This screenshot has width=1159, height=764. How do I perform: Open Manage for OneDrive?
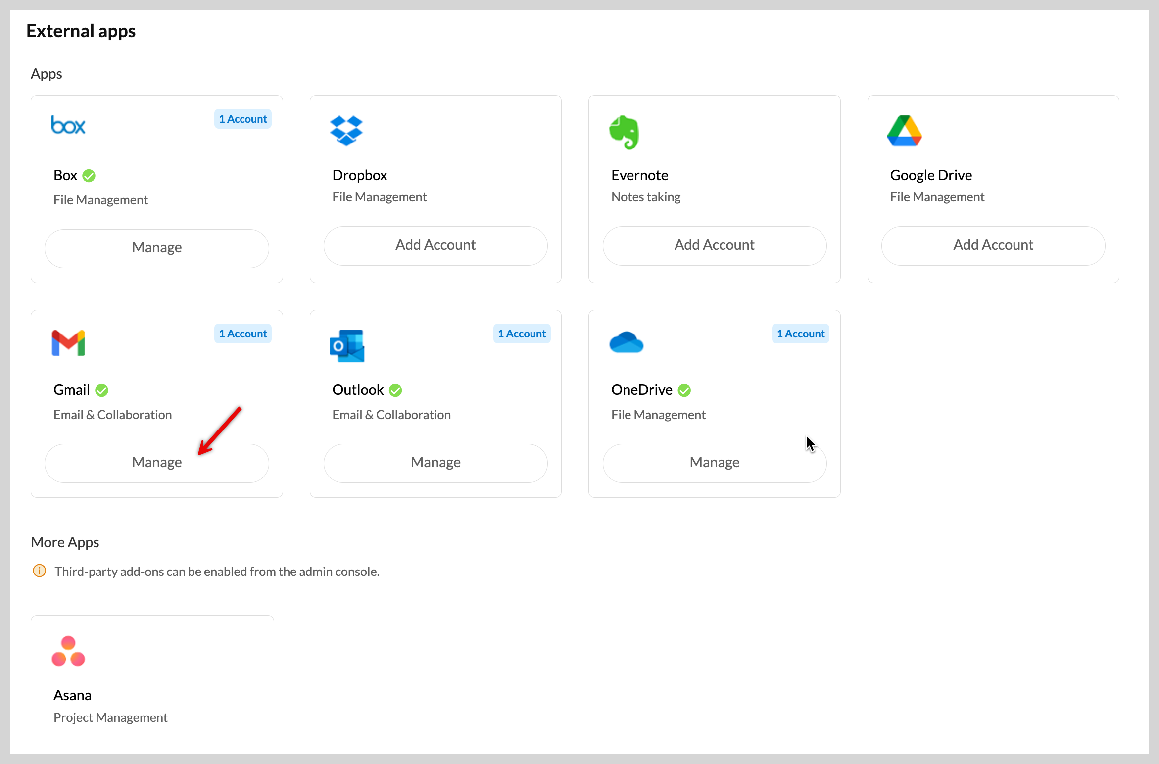coord(714,463)
